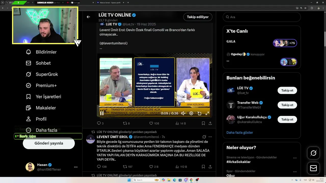Image resolution: width=326 pixels, height=183 pixels.
Task: Open options for Oğuz trend
Action: 295,172
